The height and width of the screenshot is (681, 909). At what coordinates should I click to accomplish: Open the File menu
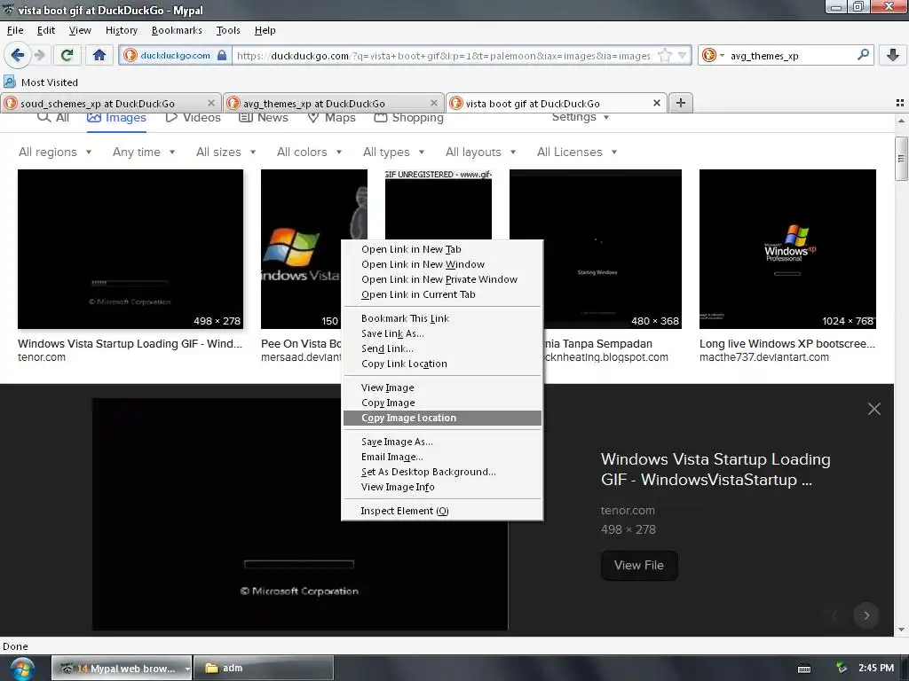click(15, 30)
